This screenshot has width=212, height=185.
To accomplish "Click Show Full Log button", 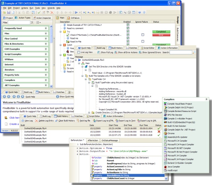I will pyautogui.click(x=105, y=53).
